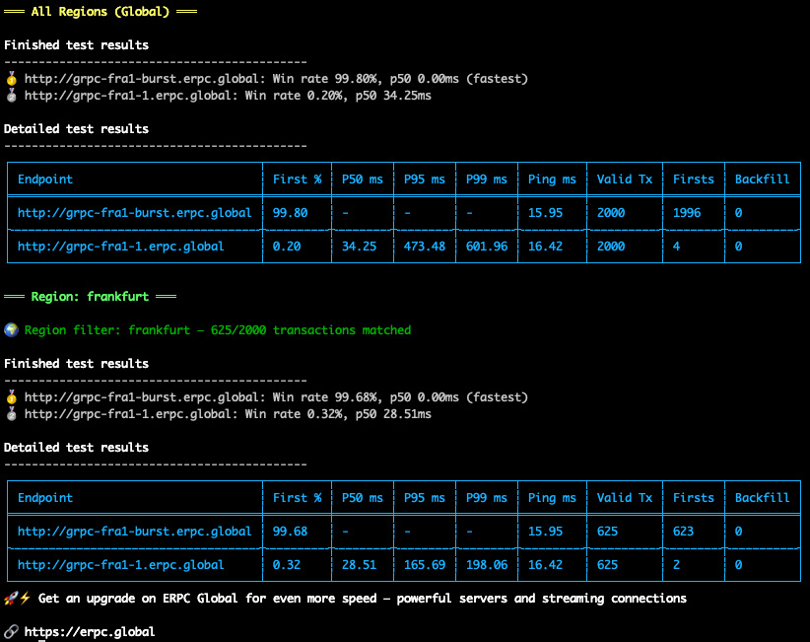The image size is (810, 642).
Task: Click Ping 15.95 in frankfurt table
Action: point(545,532)
